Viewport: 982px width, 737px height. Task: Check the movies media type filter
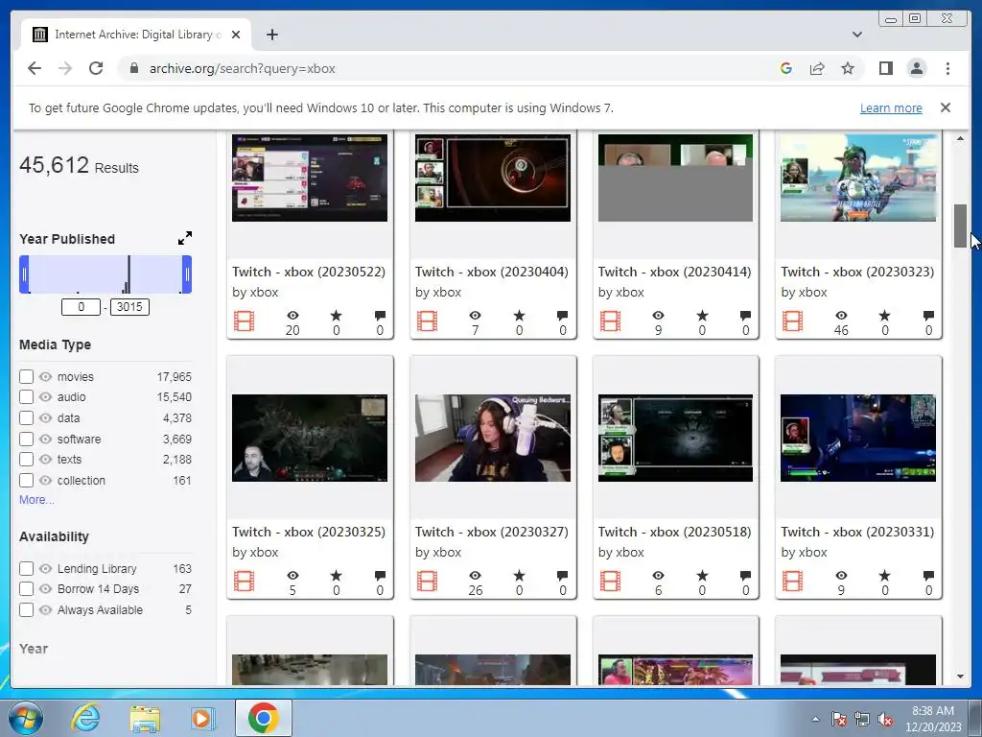coord(26,376)
